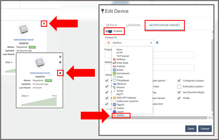Click the horizontal scrollbar right arrow
This screenshot has width=219, height=140.
pos(209,118)
